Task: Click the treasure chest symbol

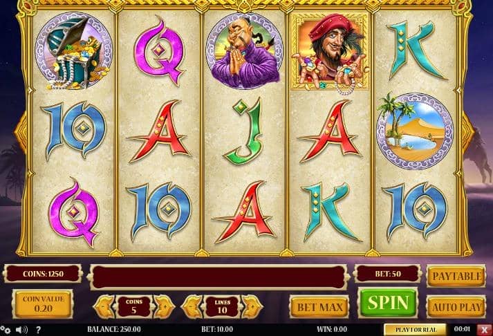Action: pos(73,51)
